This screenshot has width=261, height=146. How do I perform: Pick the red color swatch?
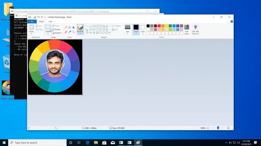[159, 26]
